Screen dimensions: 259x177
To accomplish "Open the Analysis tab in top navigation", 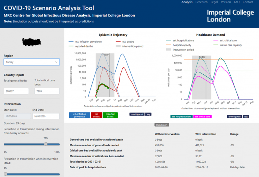I will click(x=187, y=2).
